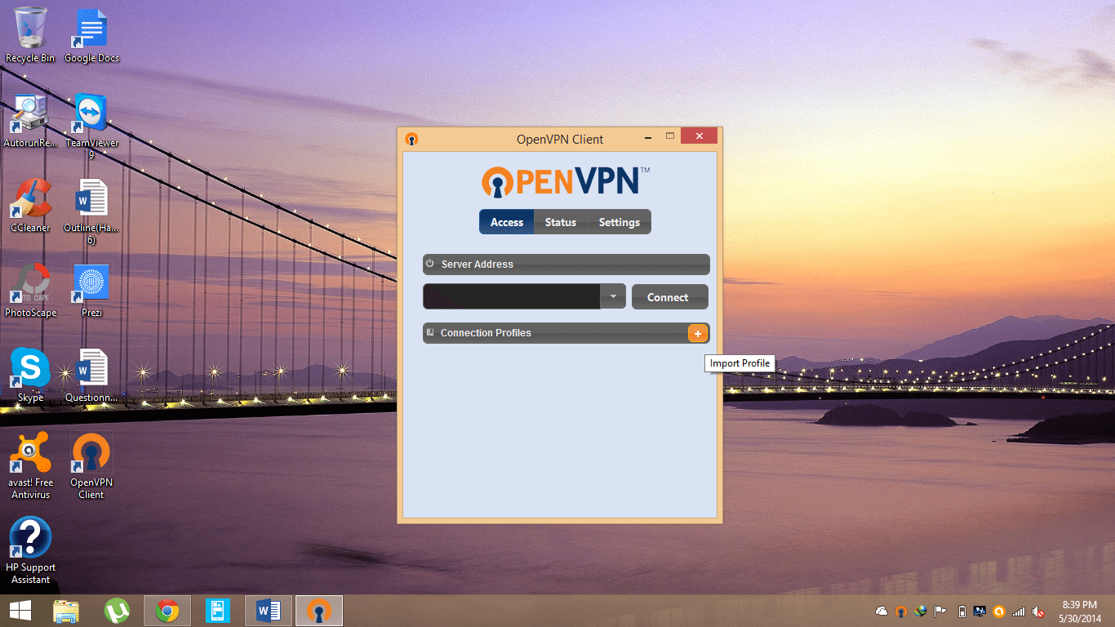
Task: Click the Windows Start button
Action: pyautogui.click(x=20, y=611)
